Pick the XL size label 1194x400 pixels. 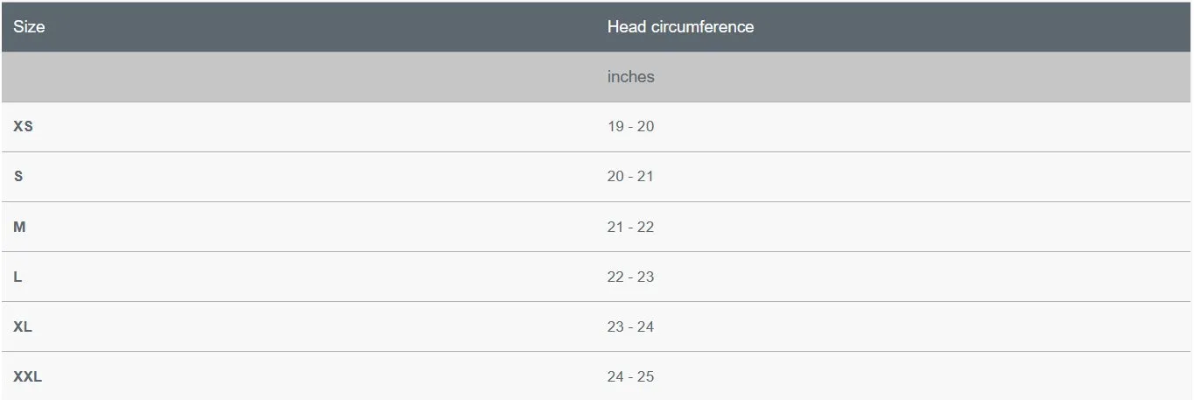(x=23, y=327)
